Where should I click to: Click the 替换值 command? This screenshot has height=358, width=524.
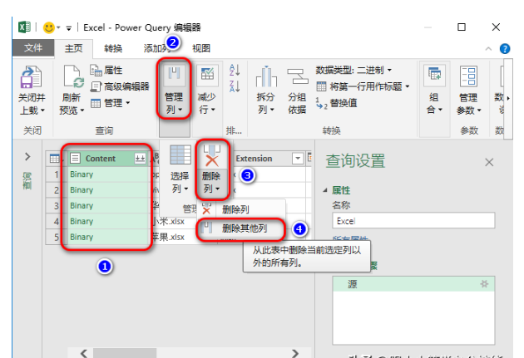pyautogui.click(x=337, y=103)
